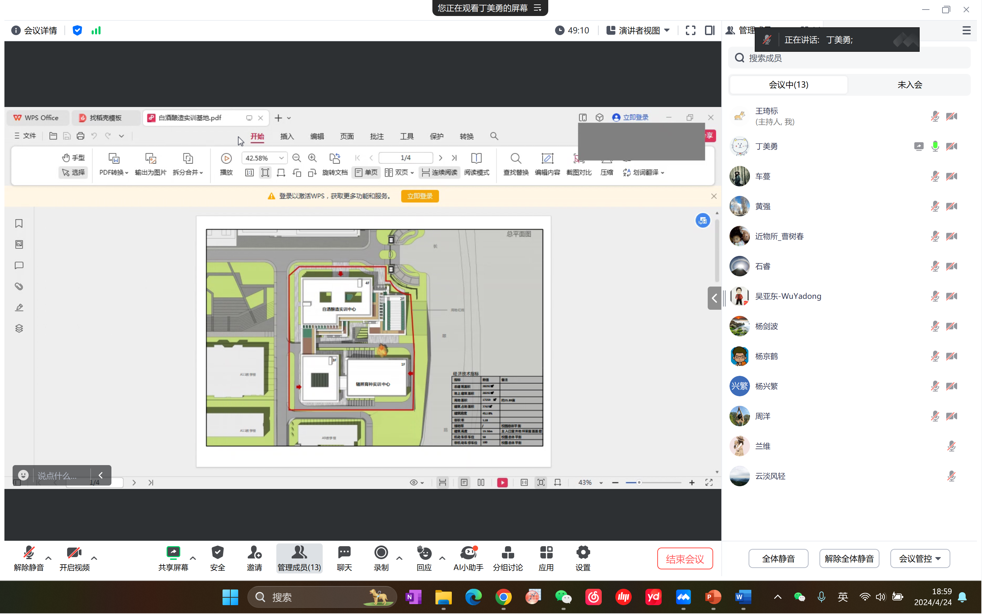
Task: Switch to the 未入会 tab
Action: (x=909, y=85)
